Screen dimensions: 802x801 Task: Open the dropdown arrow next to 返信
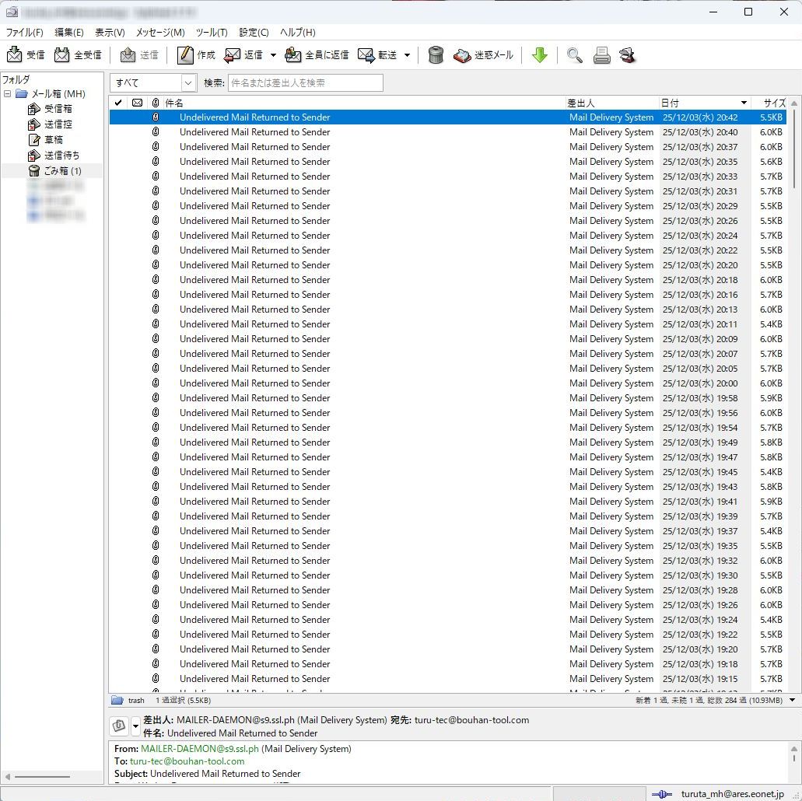coord(273,56)
